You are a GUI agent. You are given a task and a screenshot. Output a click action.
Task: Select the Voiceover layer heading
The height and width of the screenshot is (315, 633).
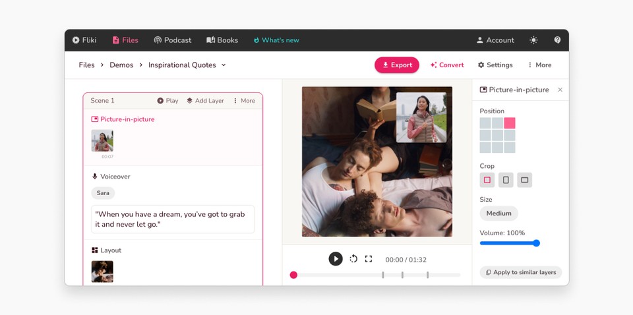(111, 176)
